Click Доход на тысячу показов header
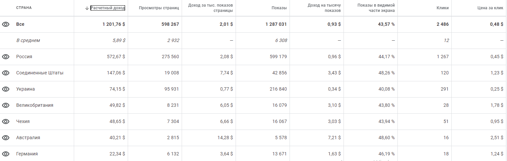507x161 pixels. point(324,8)
